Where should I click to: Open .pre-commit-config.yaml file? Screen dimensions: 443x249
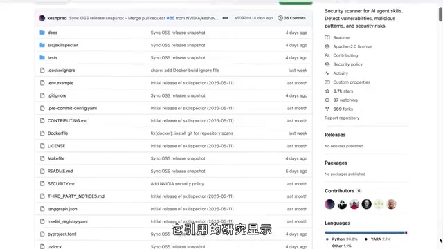(x=72, y=108)
